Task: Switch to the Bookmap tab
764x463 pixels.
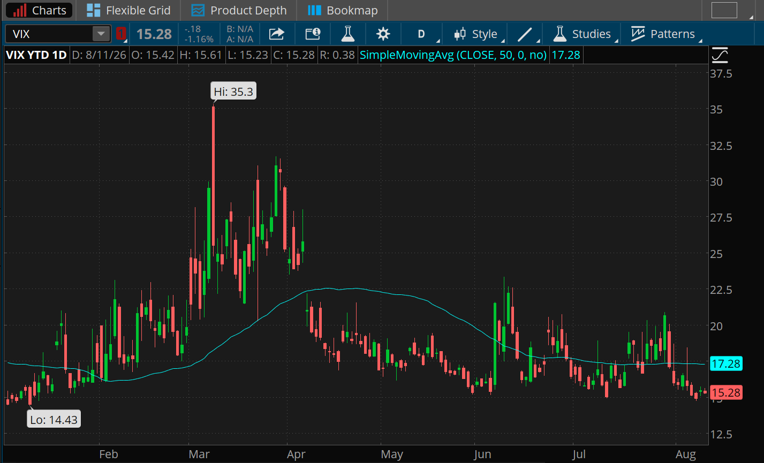Action: [x=343, y=10]
